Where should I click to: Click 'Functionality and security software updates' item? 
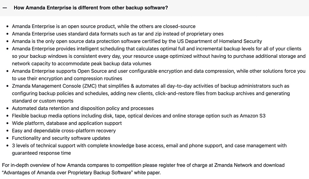pyautogui.click(x=61, y=138)
